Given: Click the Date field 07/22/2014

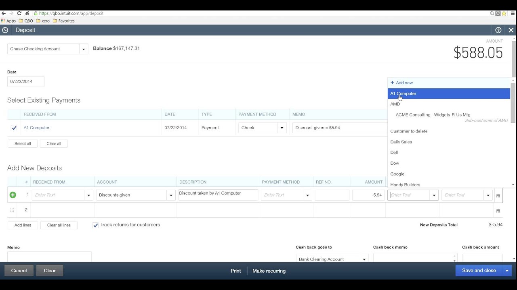Looking at the screenshot, I should pyautogui.click(x=26, y=81).
